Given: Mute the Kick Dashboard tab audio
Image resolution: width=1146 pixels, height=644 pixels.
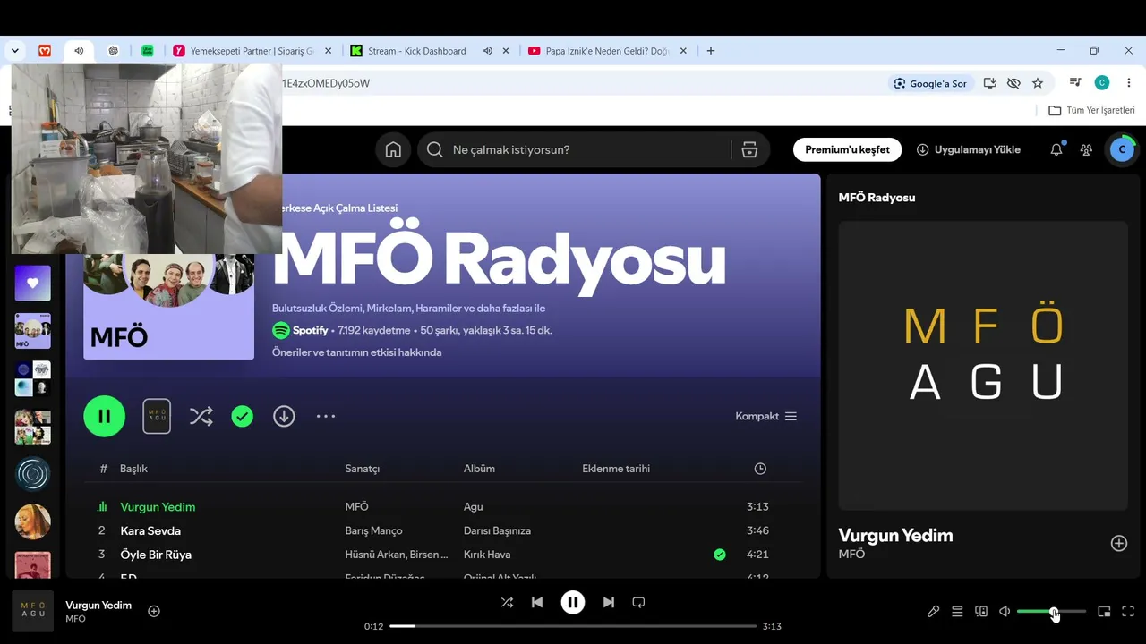Looking at the screenshot, I should pyautogui.click(x=487, y=51).
